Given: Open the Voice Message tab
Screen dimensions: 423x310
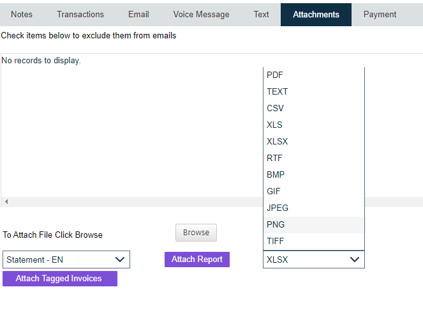Looking at the screenshot, I should (201, 15).
